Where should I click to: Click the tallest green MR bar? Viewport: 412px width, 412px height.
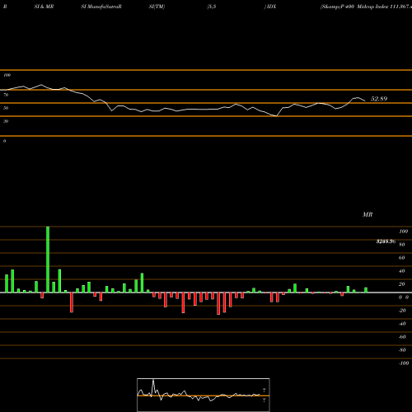[48, 260]
